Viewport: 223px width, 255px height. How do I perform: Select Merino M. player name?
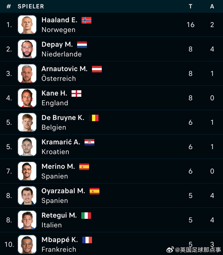coord(58,166)
